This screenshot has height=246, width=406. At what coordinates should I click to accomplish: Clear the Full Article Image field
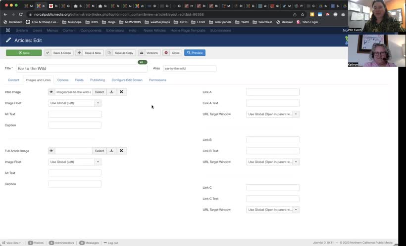(x=121, y=151)
